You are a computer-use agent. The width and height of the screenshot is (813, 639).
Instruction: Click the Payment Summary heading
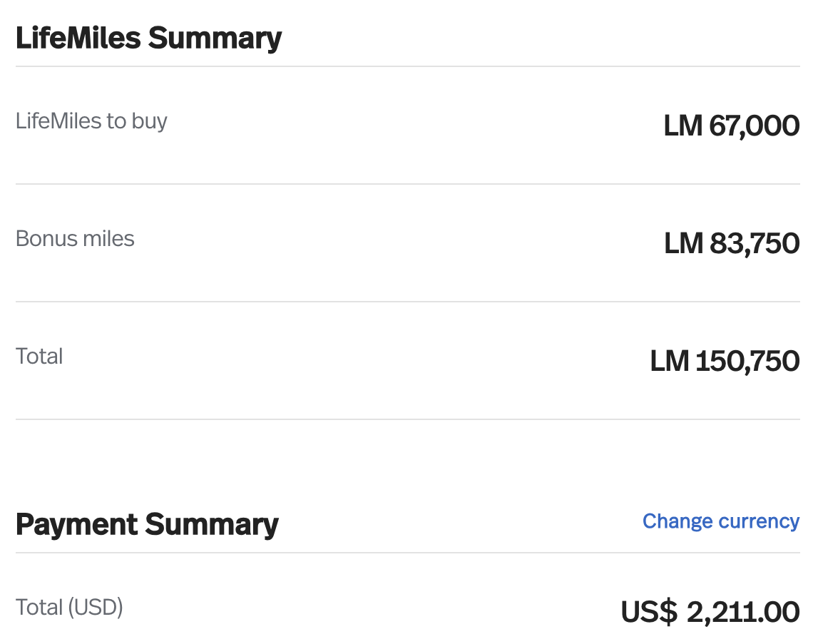(147, 525)
